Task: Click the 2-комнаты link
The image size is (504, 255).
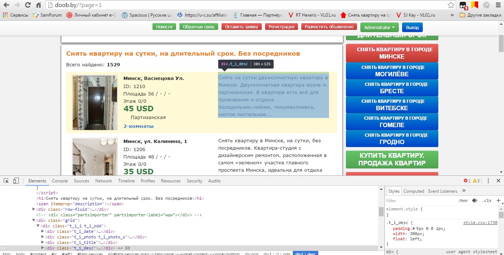Action: pos(138,126)
